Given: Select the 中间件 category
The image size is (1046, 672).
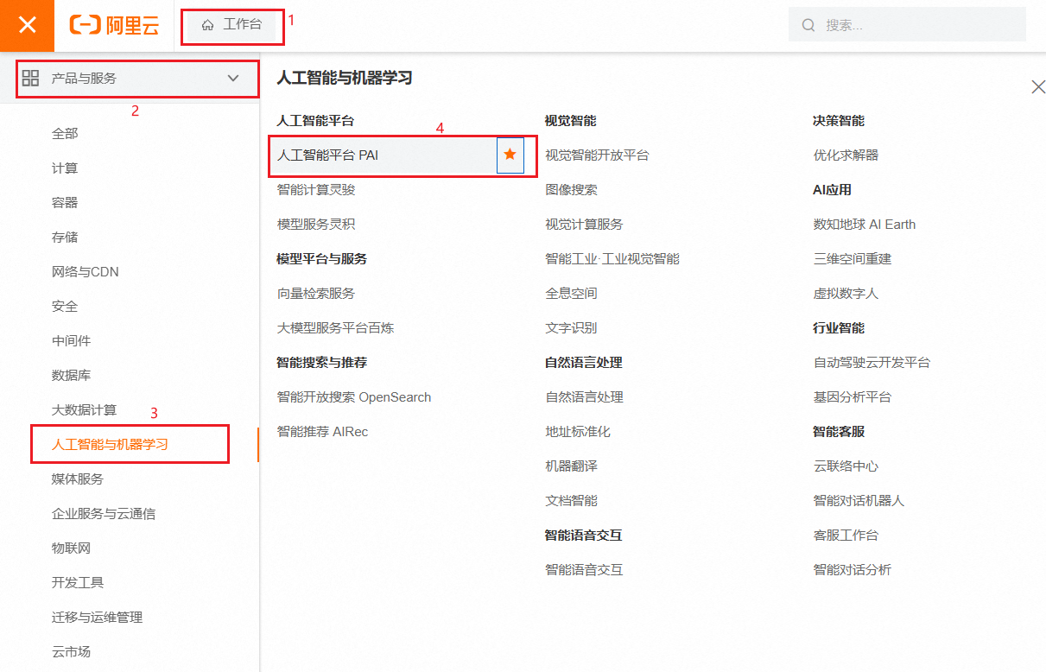Looking at the screenshot, I should tap(71, 341).
